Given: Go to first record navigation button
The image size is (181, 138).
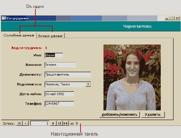Looking at the screenshot, I should [19, 123].
